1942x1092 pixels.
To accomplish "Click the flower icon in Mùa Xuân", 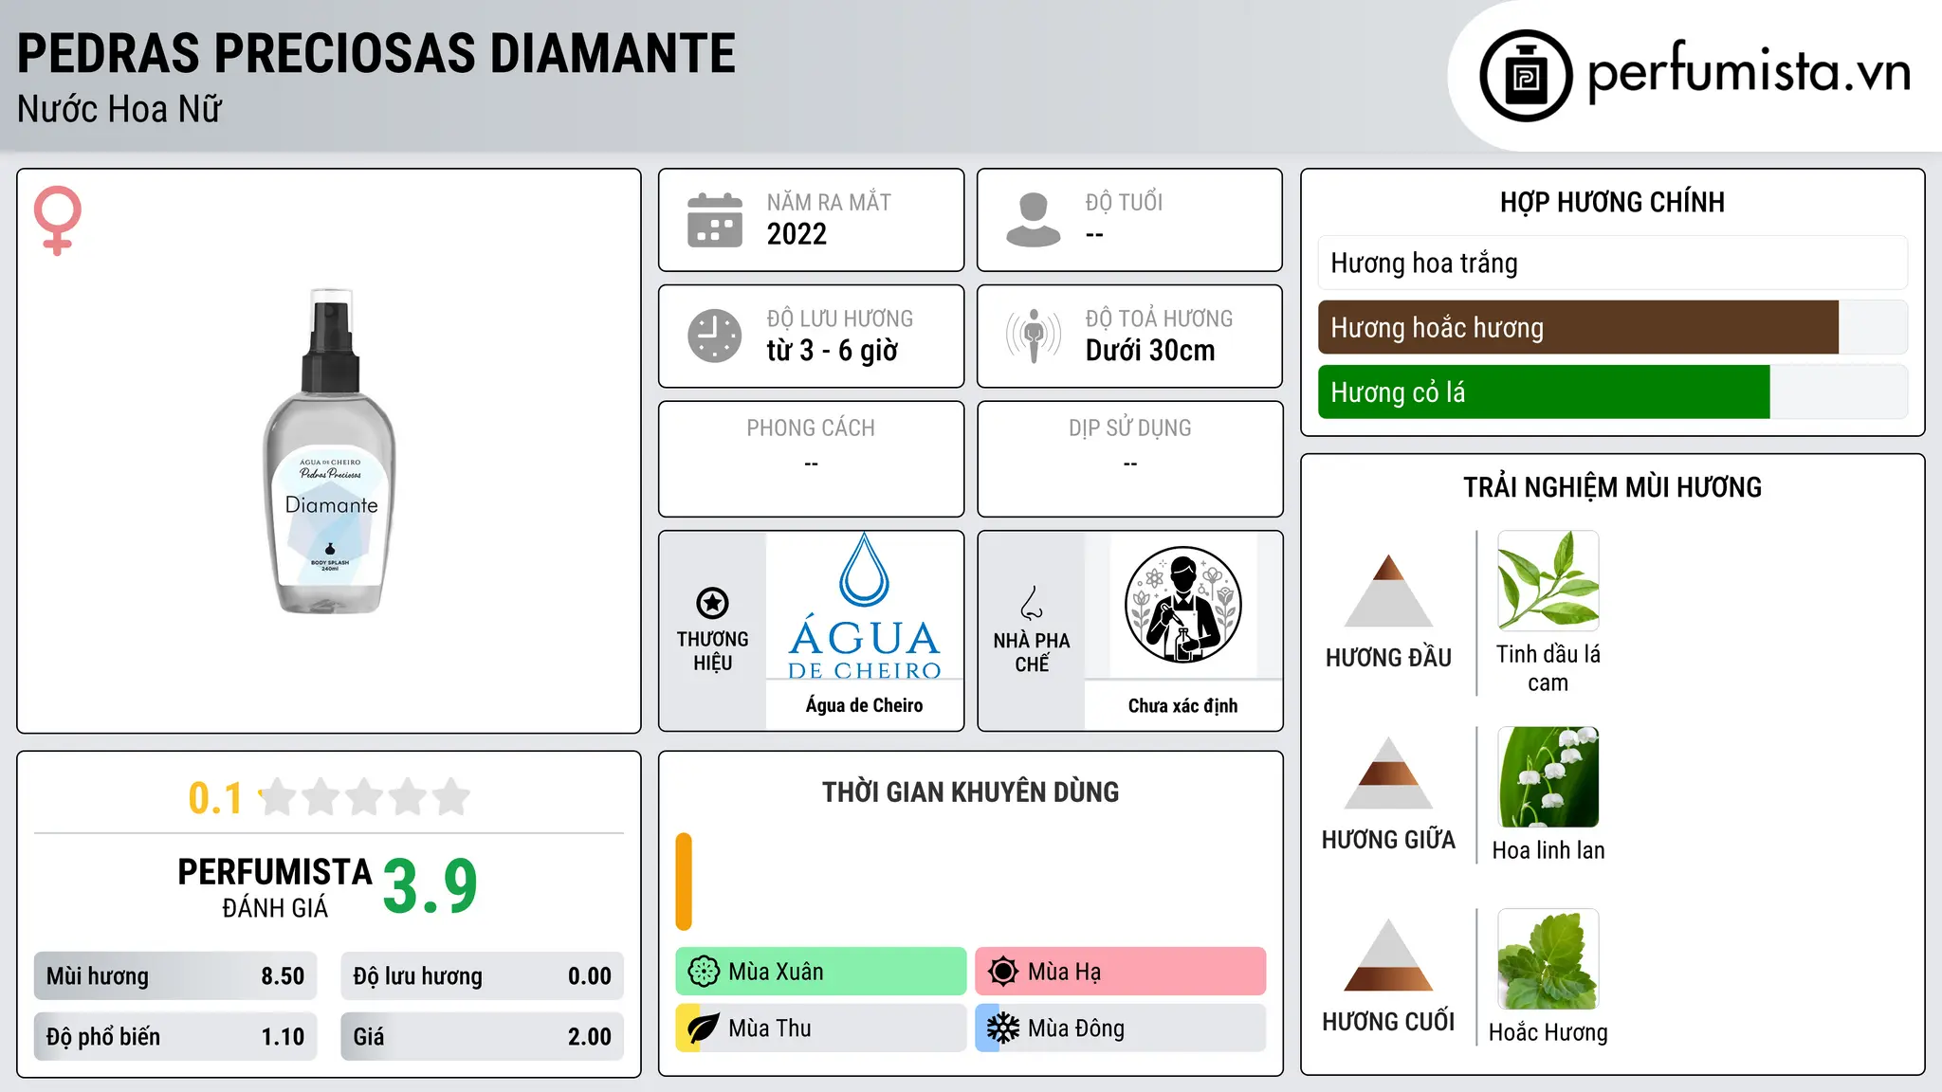I will pyautogui.click(x=704, y=972).
